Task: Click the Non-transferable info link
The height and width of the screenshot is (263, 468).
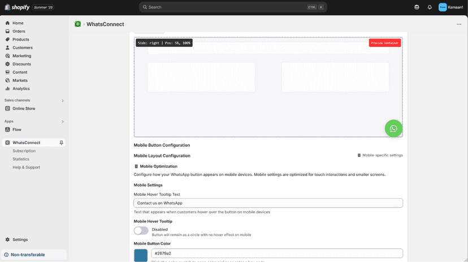Action: (28, 255)
